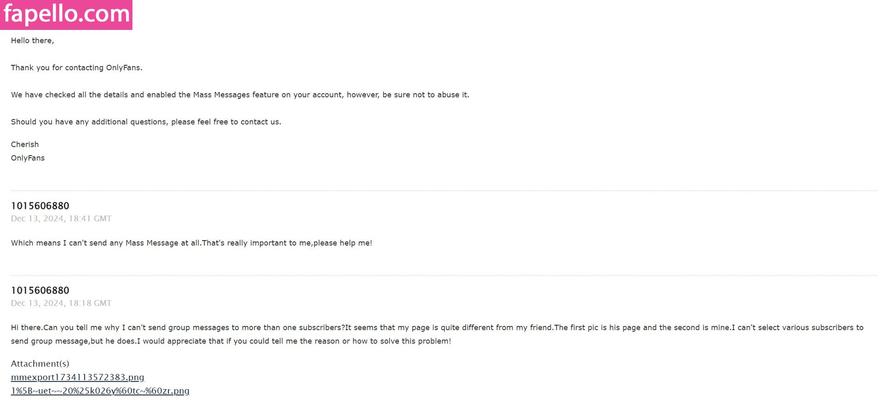Select sender ID 1015606880 above 18:41 timestamp

point(40,206)
